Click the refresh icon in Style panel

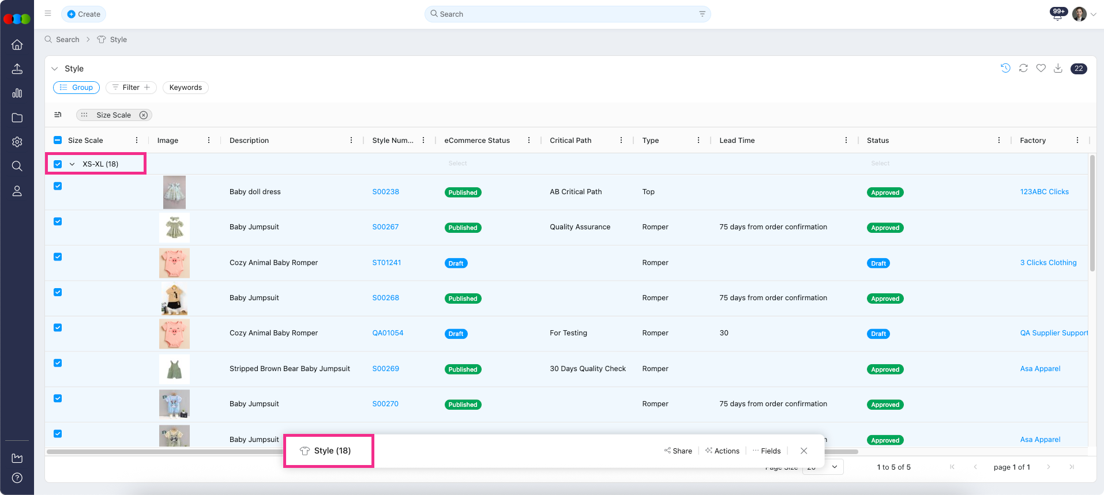[x=1023, y=69]
